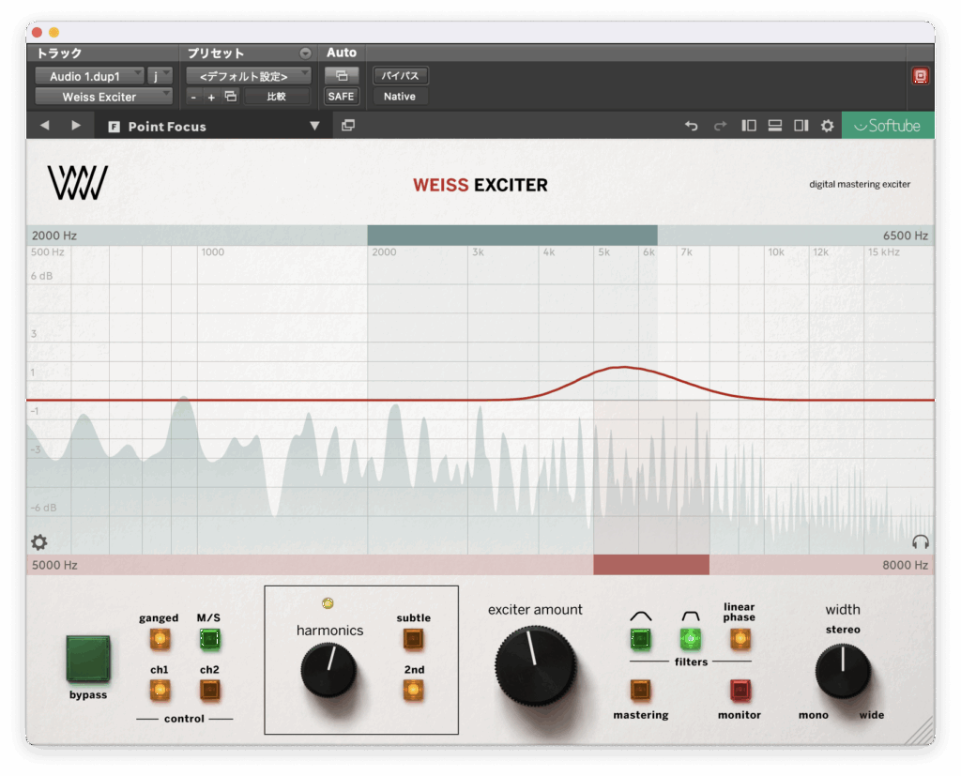Enable the subtle harmonics button
This screenshot has width=961, height=776.
pyautogui.click(x=413, y=639)
